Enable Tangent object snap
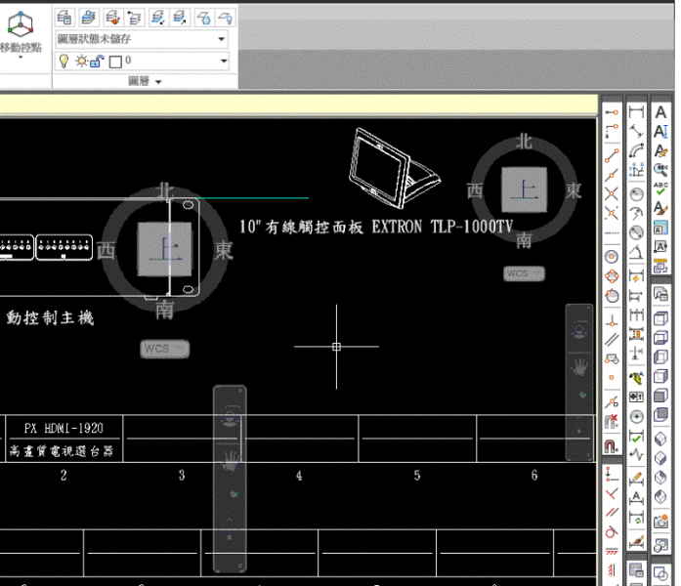Viewport: 681px width, 586px height. [x=612, y=296]
